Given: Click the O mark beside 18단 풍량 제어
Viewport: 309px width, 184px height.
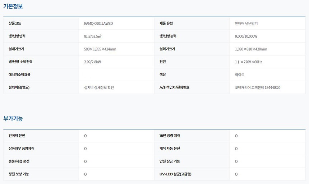Looking at the screenshot, I should (236, 136).
